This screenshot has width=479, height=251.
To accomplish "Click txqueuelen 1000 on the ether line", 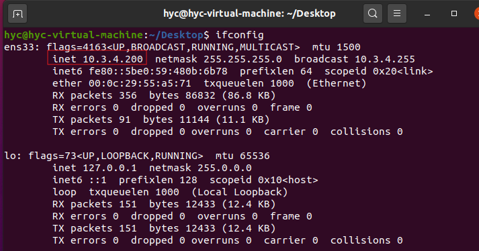I will pyautogui.click(x=249, y=83).
